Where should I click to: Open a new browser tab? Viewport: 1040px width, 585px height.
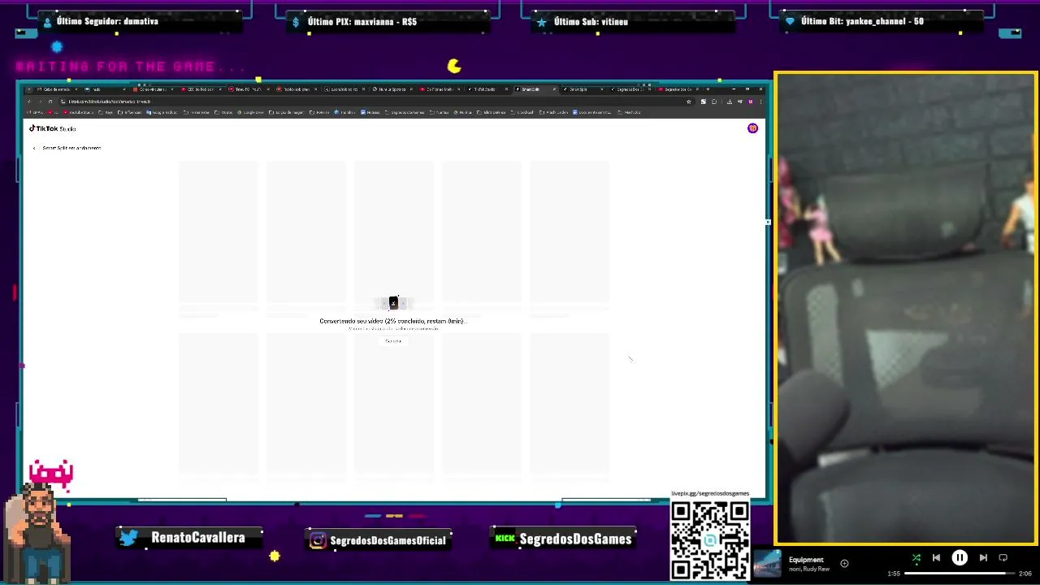coord(708,89)
